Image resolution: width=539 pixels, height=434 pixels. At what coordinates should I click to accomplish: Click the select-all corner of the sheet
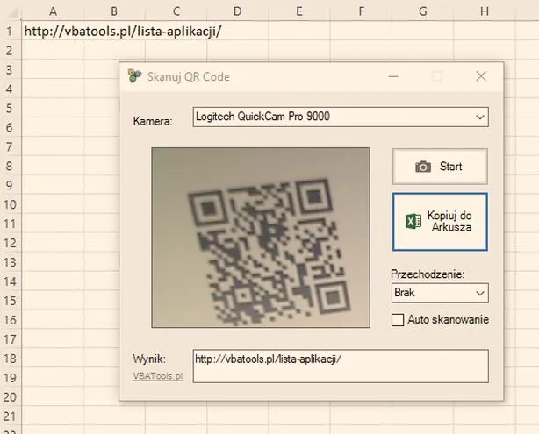pyautogui.click(x=11, y=12)
